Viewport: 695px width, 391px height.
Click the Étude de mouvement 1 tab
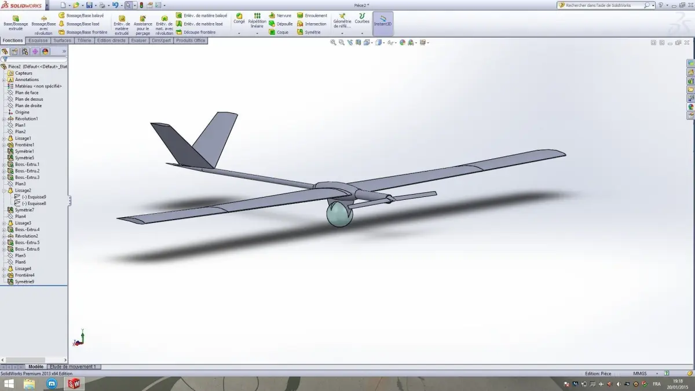[74, 367]
